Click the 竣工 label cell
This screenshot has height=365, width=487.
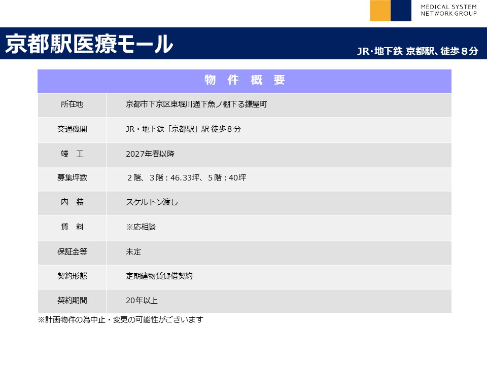click(72, 154)
